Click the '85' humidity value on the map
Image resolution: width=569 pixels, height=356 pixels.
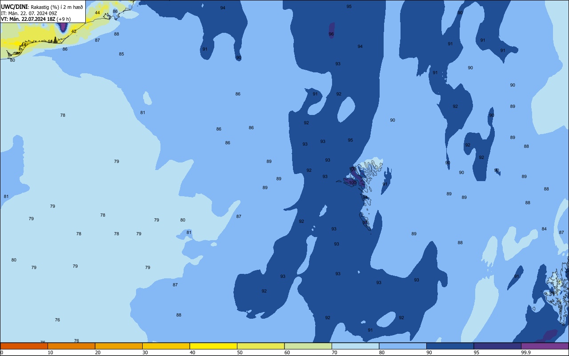[x=121, y=54]
